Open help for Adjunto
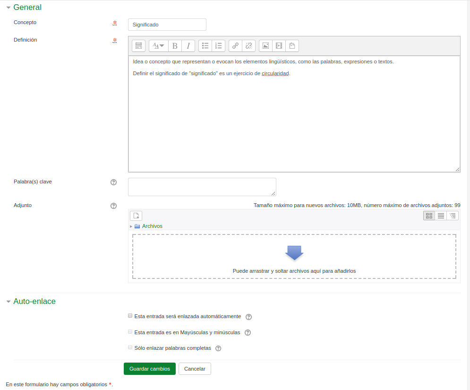The width and height of the screenshot is (470, 390). pyautogui.click(x=114, y=206)
